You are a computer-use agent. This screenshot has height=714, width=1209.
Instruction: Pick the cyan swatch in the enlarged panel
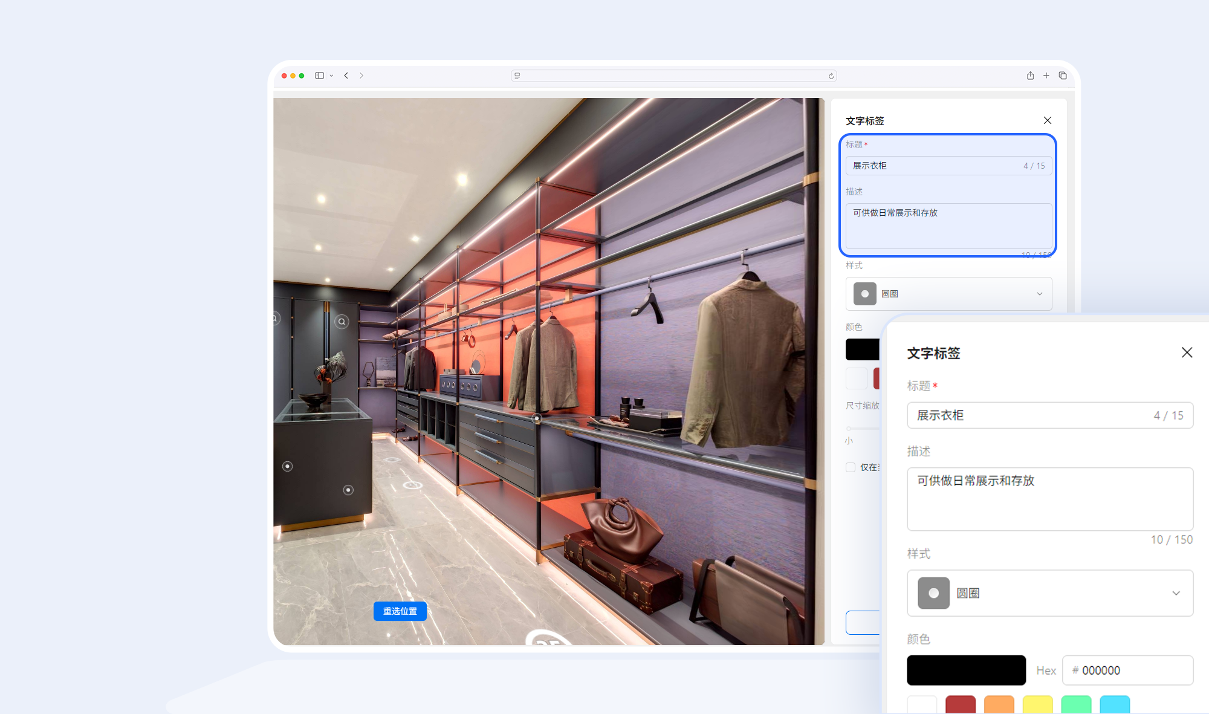(1115, 704)
